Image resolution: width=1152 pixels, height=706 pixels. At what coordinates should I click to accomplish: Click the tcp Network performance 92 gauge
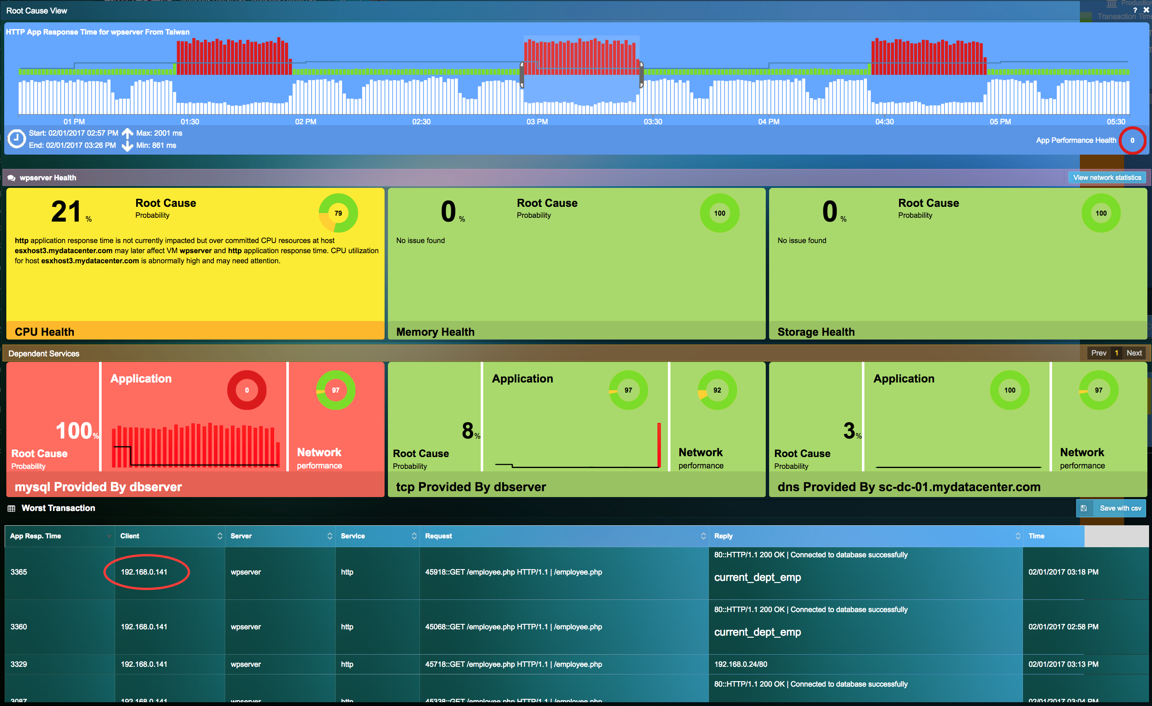717,390
